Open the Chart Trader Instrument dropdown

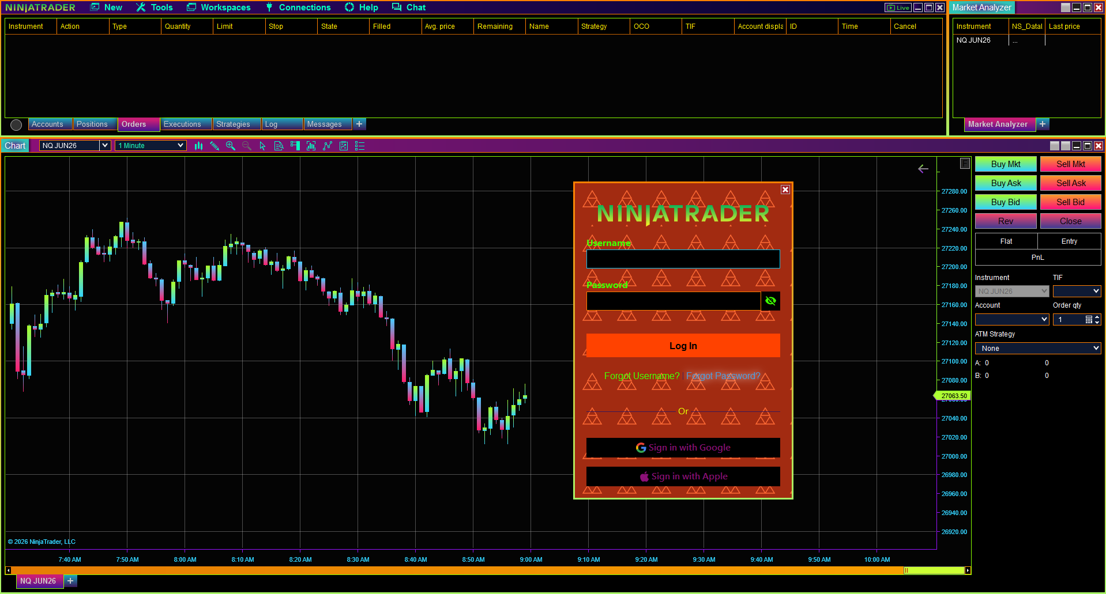(x=1012, y=292)
